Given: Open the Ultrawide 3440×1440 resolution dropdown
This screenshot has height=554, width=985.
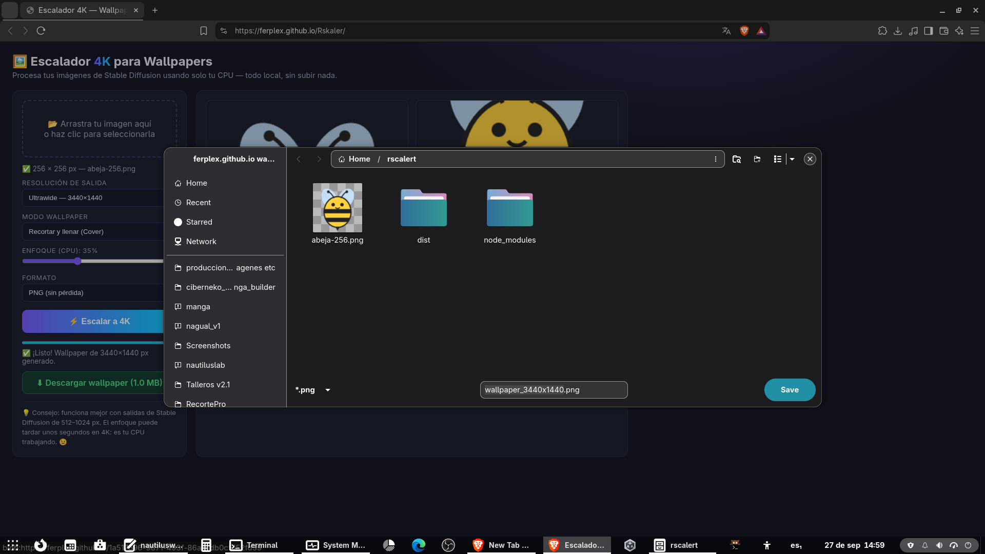Looking at the screenshot, I should [x=93, y=197].
